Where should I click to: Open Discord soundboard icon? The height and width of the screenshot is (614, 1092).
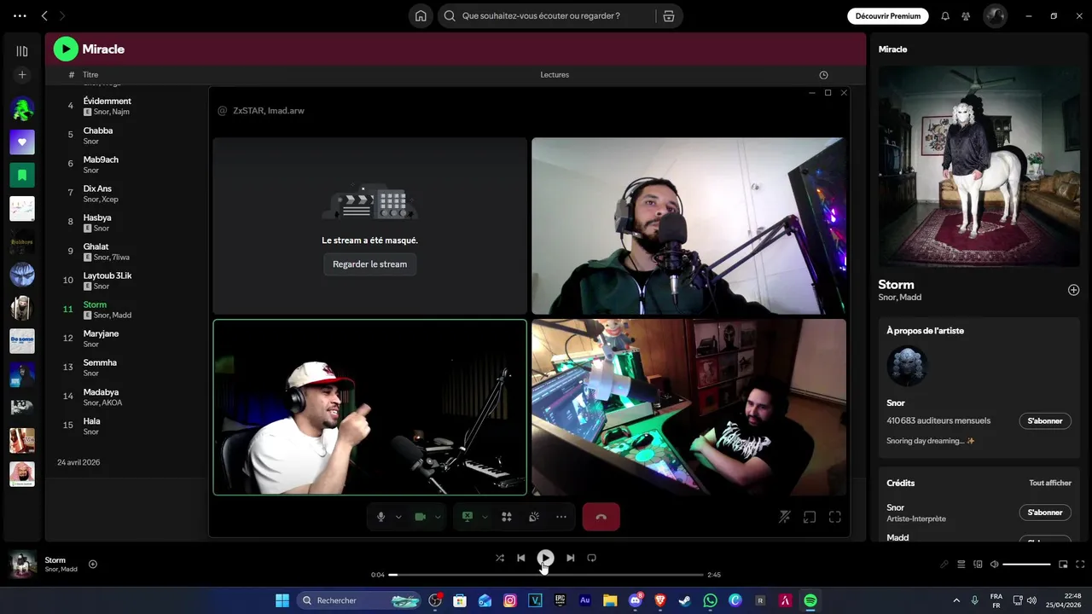coord(534,517)
